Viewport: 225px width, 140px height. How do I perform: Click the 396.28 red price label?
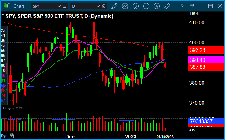(206, 50)
